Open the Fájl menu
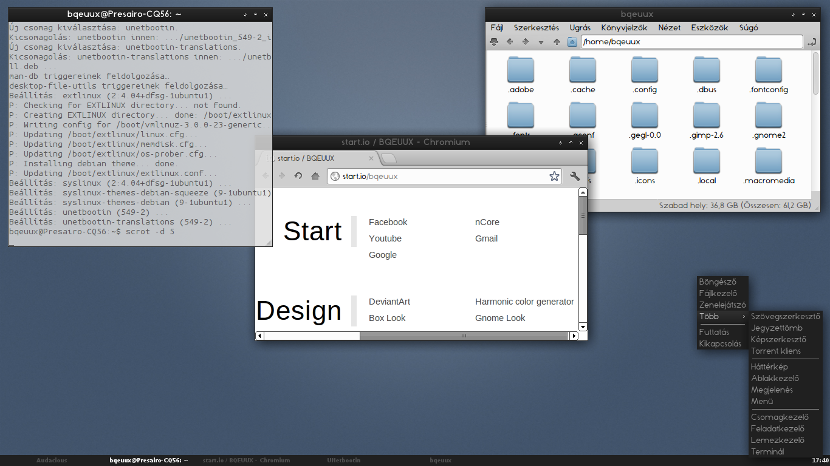The image size is (830, 466). [x=497, y=27]
